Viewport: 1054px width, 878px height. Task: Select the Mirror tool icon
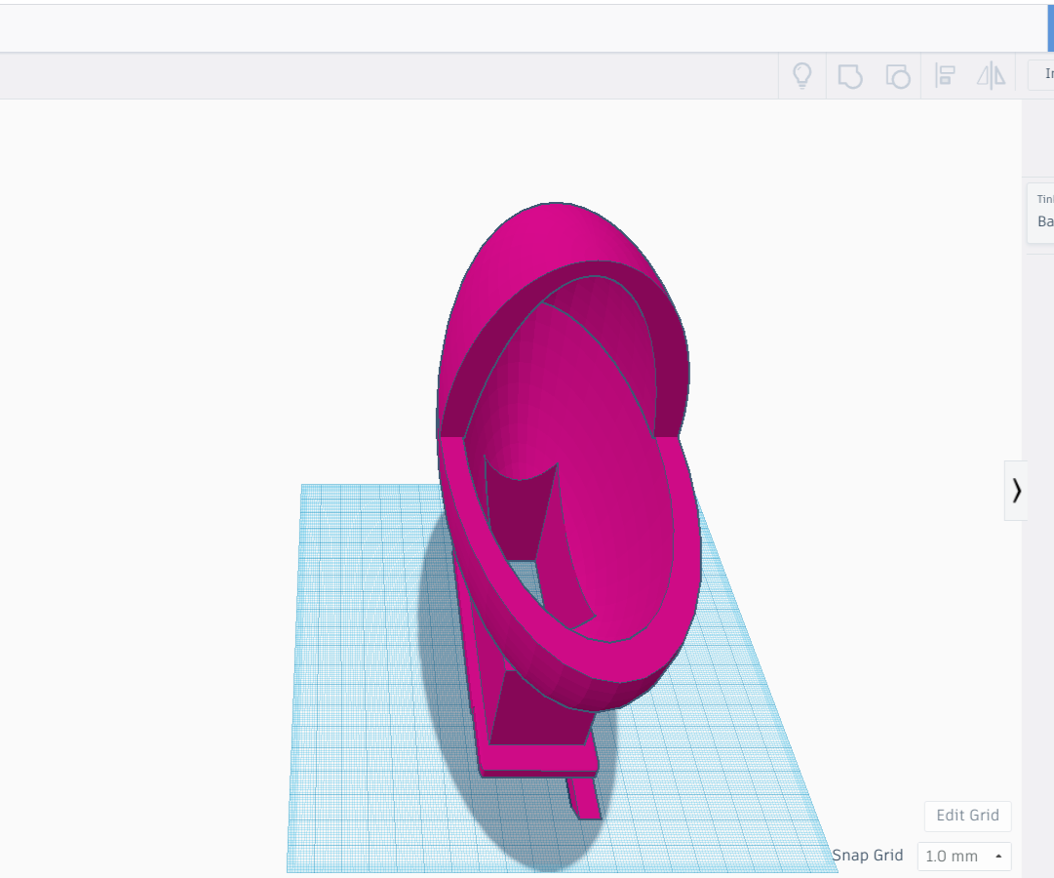pyautogui.click(x=991, y=75)
